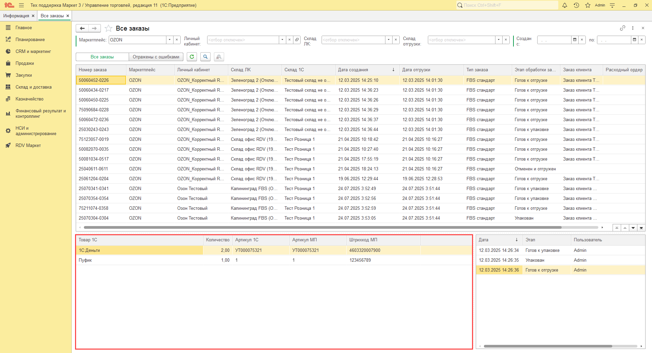The height and width of the screenshot is (353, 652).
Task: Open the Продажи section
Action: point(24,63)
